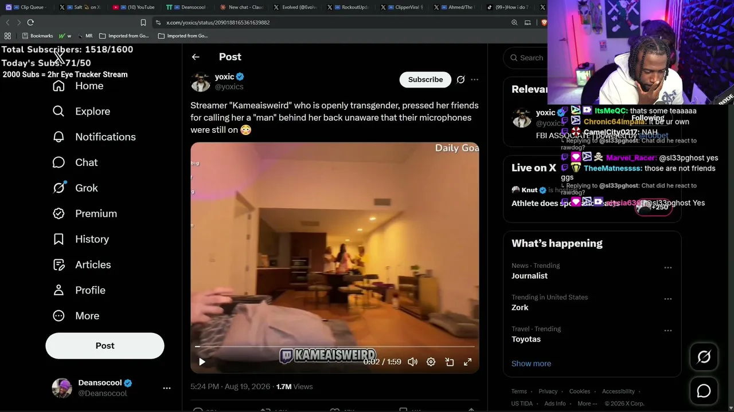The height and width of the screenshot is (412, 734).
Task: Open options for Zork trend
Action: tap(668, 299)
